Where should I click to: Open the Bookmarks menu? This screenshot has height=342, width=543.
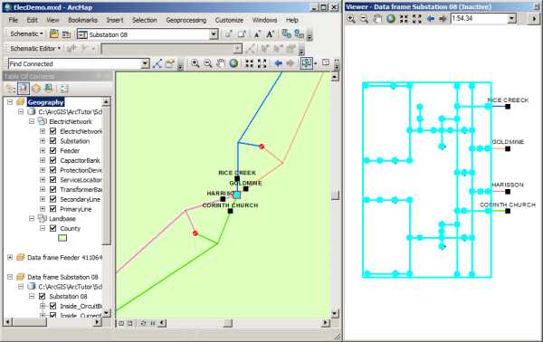point(82,20)
